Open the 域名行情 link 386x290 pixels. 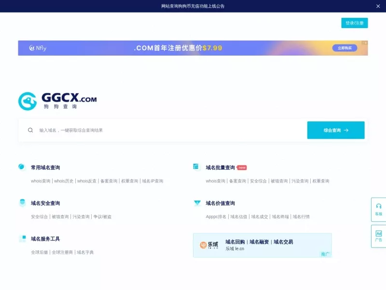301,217
